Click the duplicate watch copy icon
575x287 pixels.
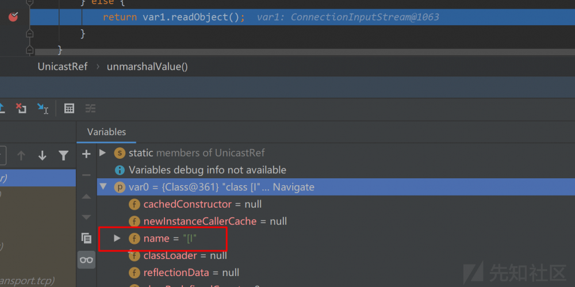86,238
